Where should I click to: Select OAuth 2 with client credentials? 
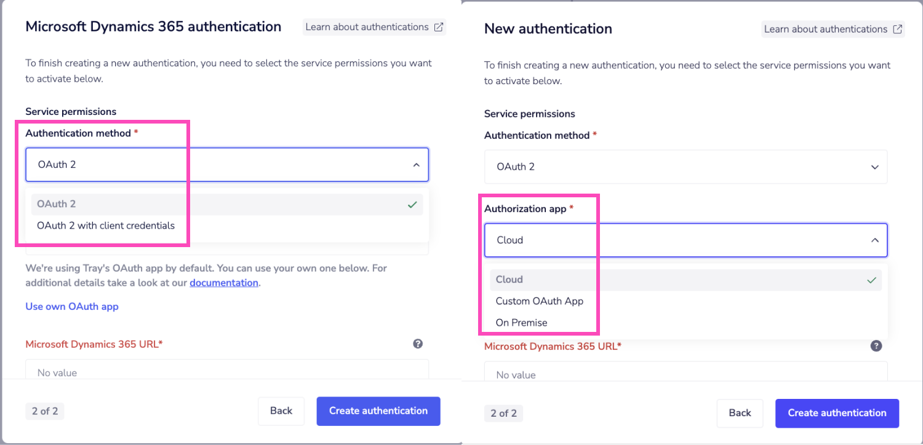[x=106, y=226]
